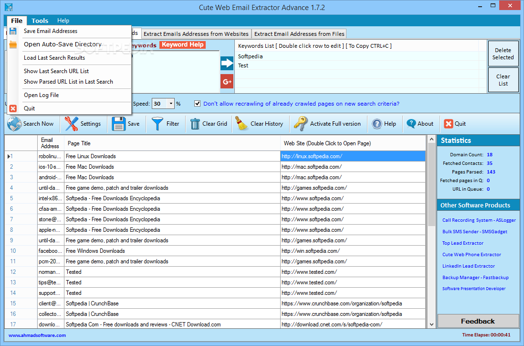The image size is (524, 346).
Task: Choose Load Last Search Results menu entry
Action: pos(54,58)
